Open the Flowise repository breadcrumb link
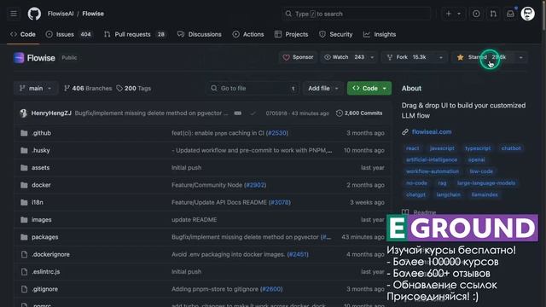 93,14
